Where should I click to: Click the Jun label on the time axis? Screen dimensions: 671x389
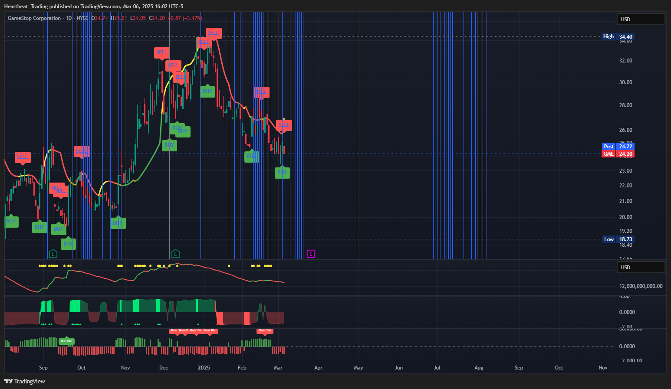(x=398, y=368)
